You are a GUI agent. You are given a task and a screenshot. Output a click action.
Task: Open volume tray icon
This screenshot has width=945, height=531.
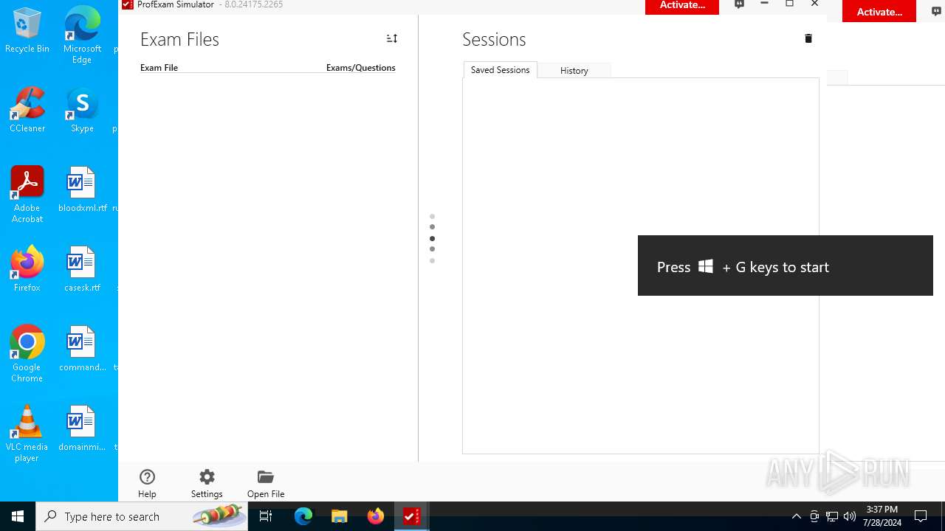(850, 516)
